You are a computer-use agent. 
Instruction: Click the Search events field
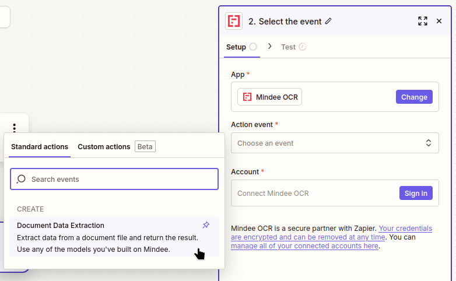(114, 179)
